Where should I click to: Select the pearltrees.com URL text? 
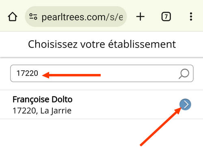pos(82,17)
